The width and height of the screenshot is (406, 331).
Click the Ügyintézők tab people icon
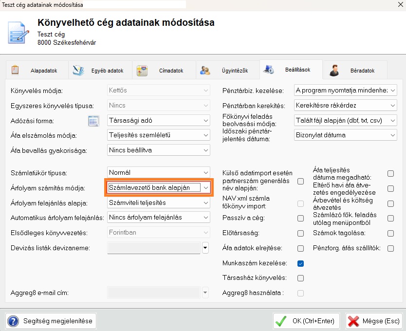pyautogui.click(x=205, y=70)
